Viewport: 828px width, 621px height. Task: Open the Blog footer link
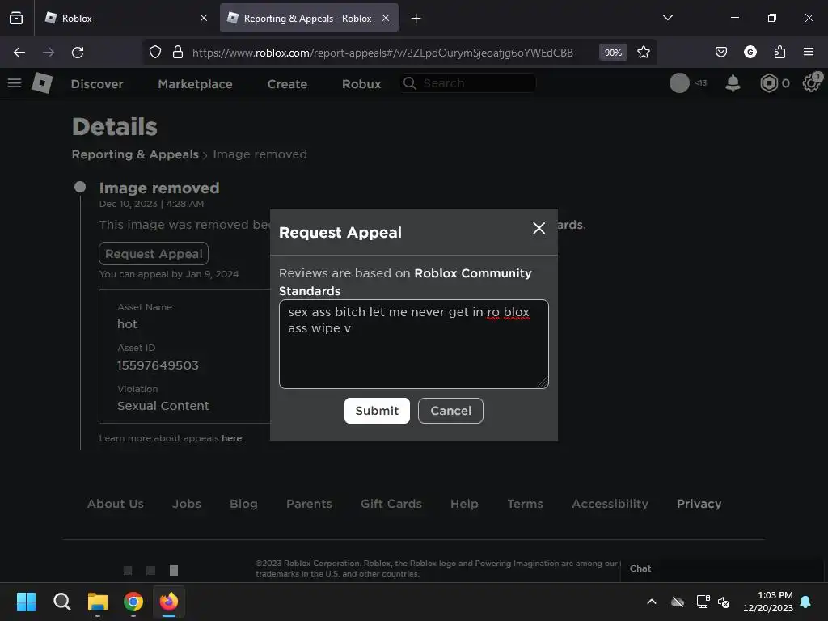[243, 504]
